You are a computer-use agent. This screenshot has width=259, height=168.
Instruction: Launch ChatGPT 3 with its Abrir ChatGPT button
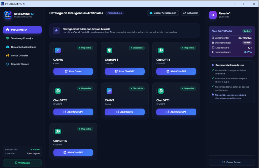pyautogui.click(x=125, y=71)
